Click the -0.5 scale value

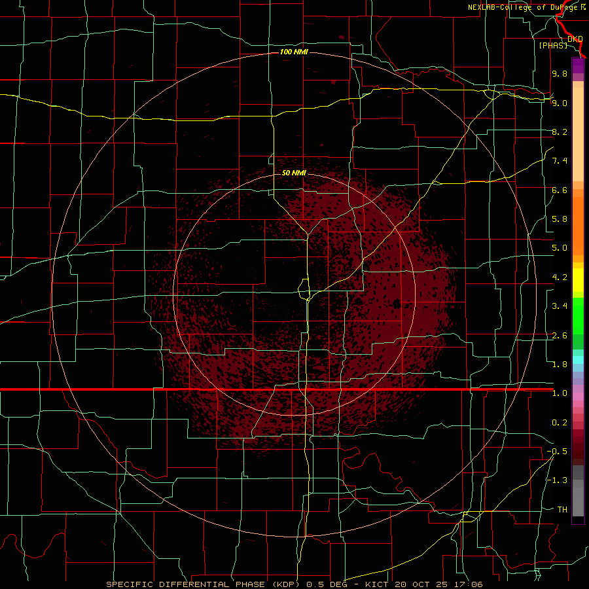point(557,452)
